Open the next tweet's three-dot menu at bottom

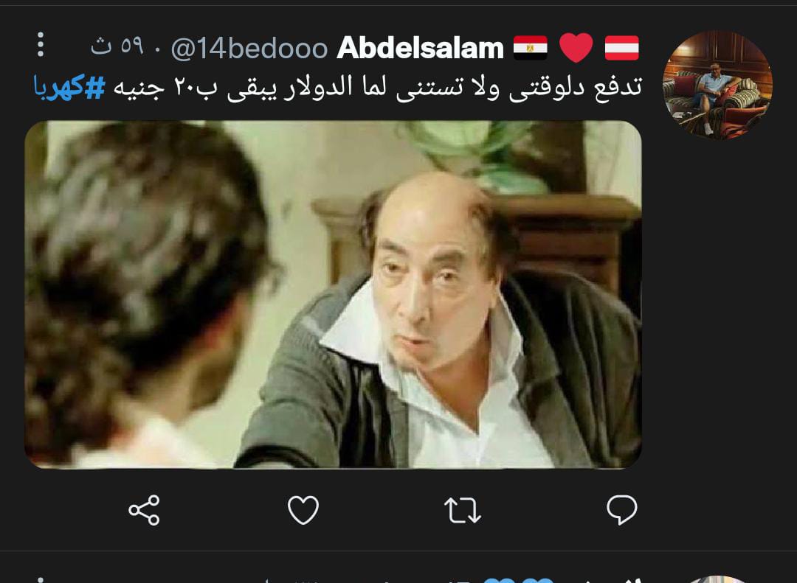coord(41,579)
